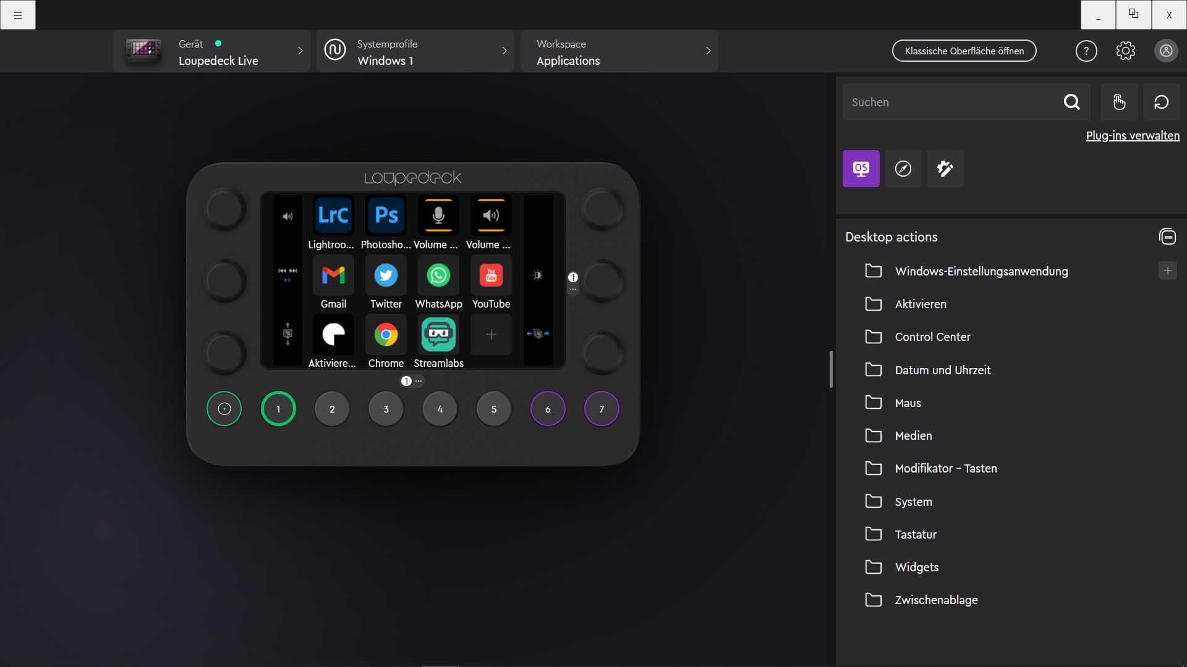
Task: Click the touch gesture hand icon
Action: point(1119,102)
